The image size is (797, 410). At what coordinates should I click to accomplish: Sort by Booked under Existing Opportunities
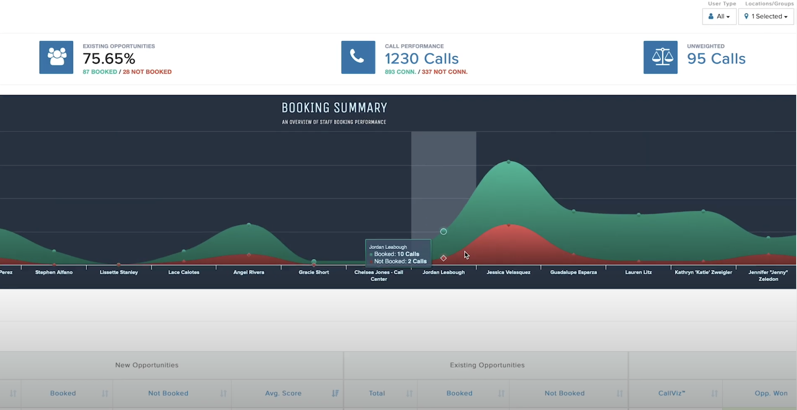click(x=501, y=393)
